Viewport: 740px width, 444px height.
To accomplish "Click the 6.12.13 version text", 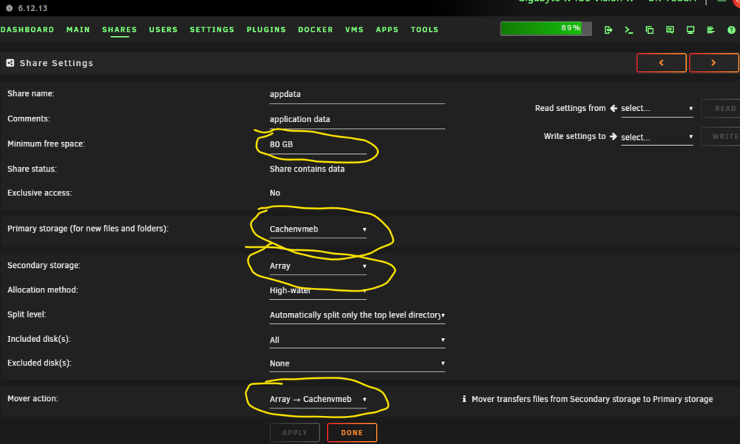I will tap(33, 8).
